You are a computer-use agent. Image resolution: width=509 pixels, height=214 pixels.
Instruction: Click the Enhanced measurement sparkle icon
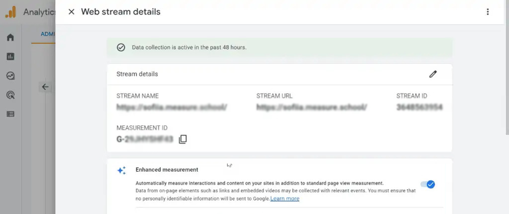[121, 170]
